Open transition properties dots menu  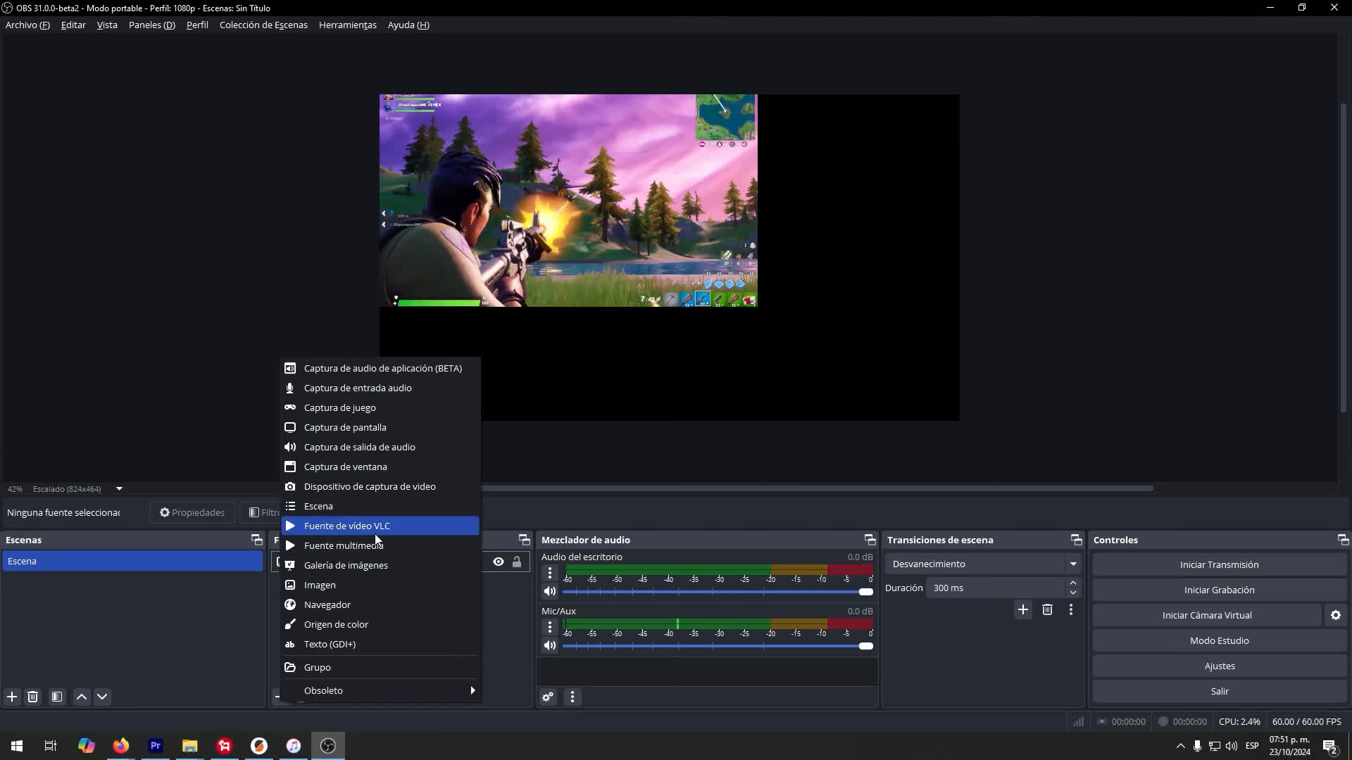[x=1071, y=609]
